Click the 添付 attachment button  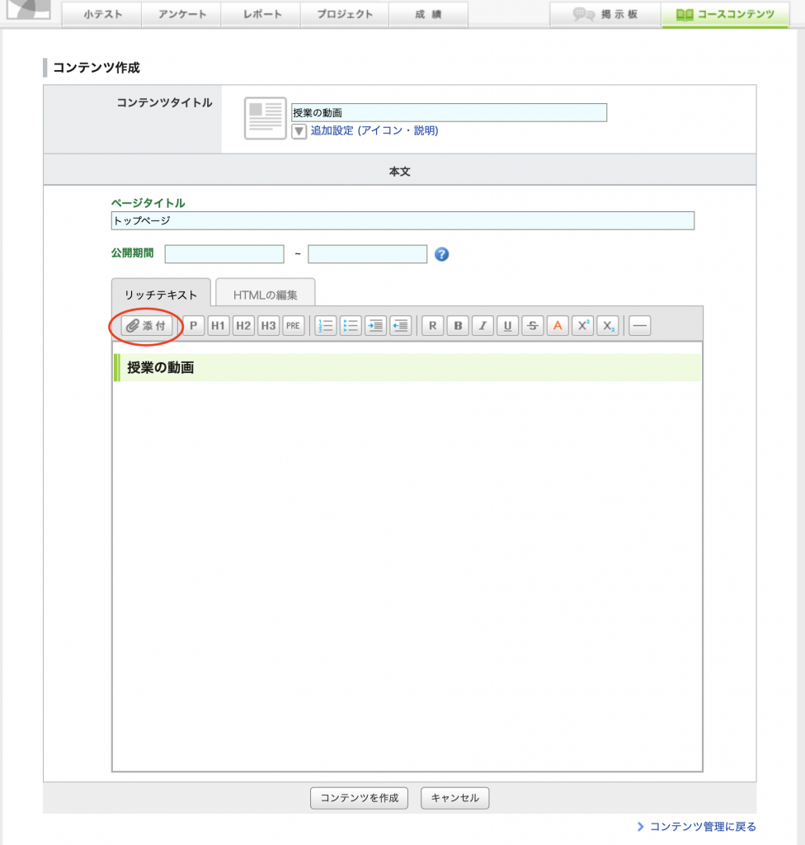[147, 326]
